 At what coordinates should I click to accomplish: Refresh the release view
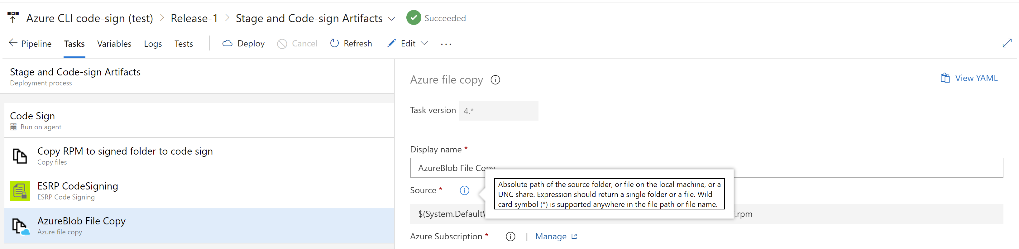point(351,44)
